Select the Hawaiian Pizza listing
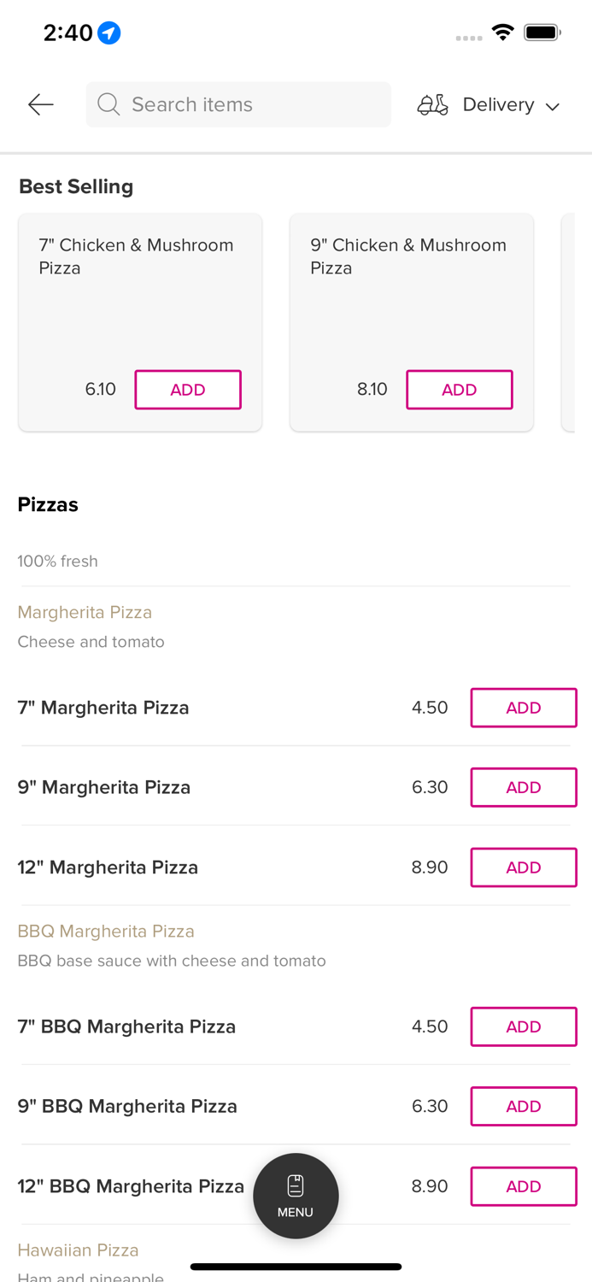The height and width of the screenshot is (1282, 592). point(78,1250)
